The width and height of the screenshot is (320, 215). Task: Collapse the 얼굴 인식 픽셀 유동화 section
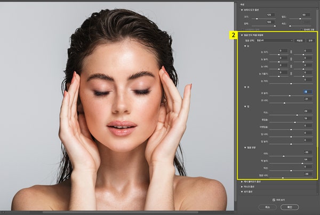pos(242,35)
